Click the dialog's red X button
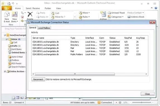Image resolution: width=160 pixels, height=106 pixels. (x=152, y=22)
